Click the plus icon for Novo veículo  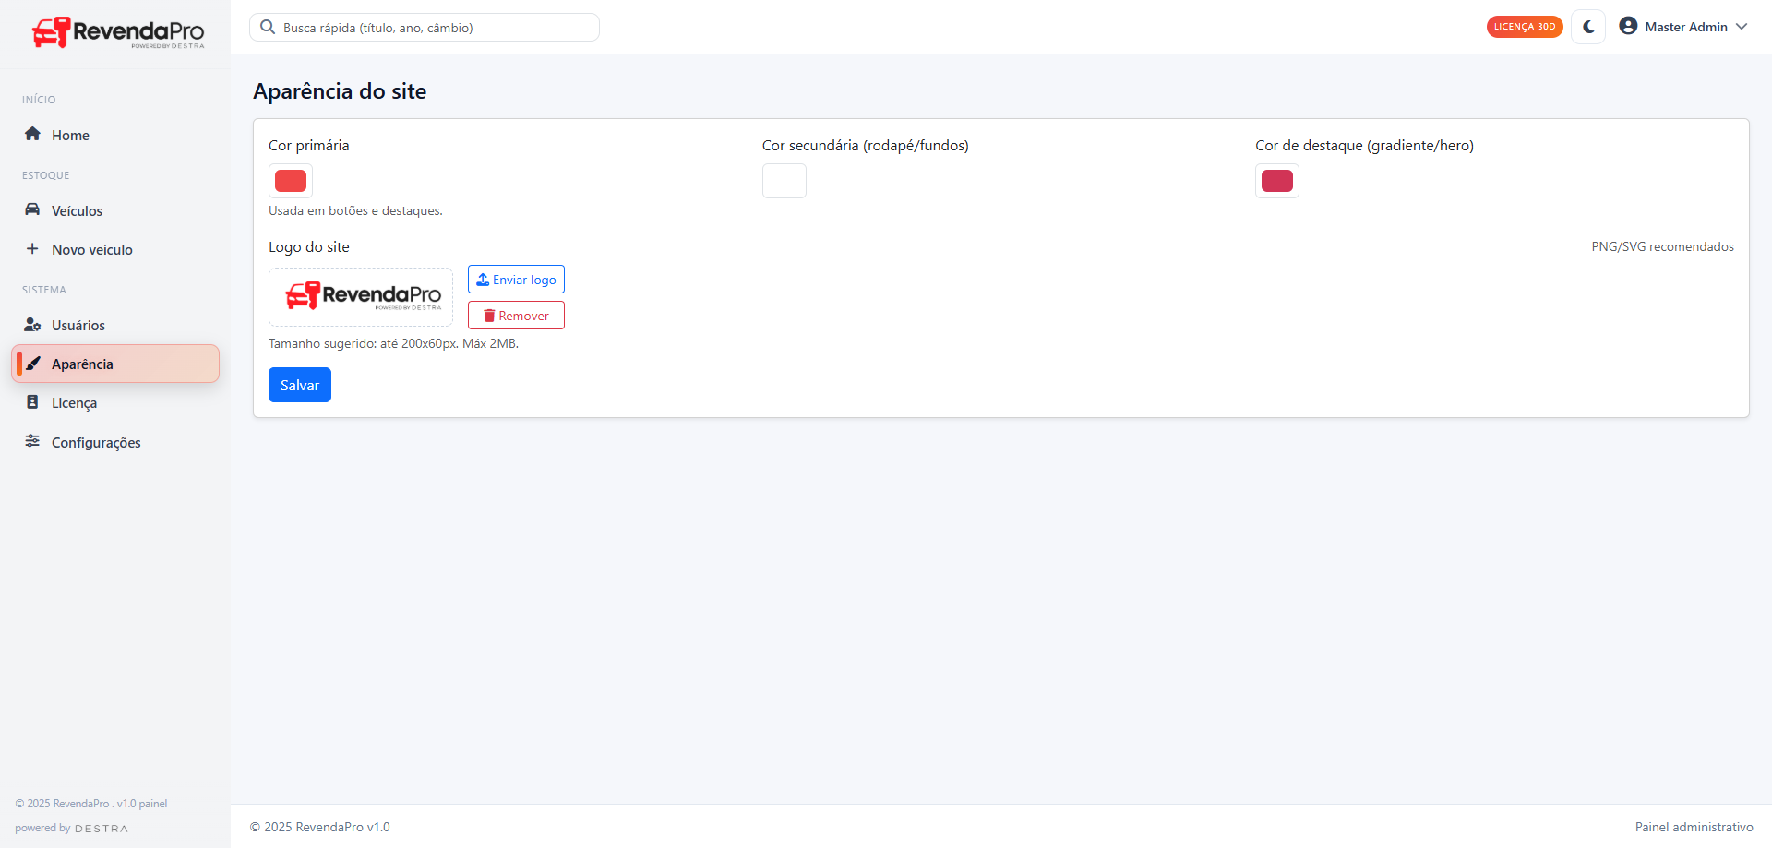tap(32, 249)
